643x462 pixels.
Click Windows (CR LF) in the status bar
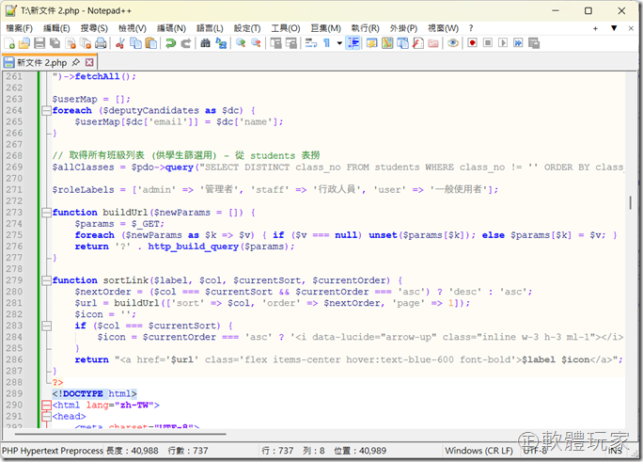coord(479,451)
